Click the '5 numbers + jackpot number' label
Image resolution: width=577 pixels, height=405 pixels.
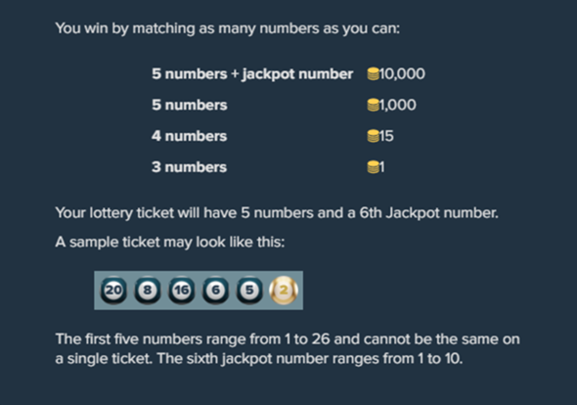pos(252,74)
